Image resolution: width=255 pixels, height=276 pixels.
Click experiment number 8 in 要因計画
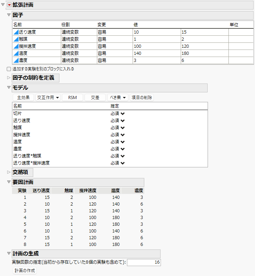tap(25, 244)
